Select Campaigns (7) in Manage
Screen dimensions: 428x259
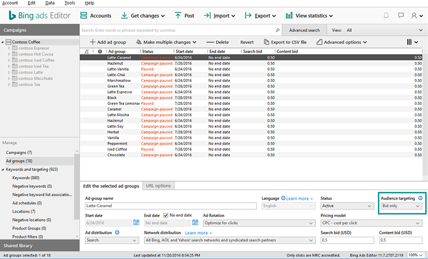coord(19,153)
